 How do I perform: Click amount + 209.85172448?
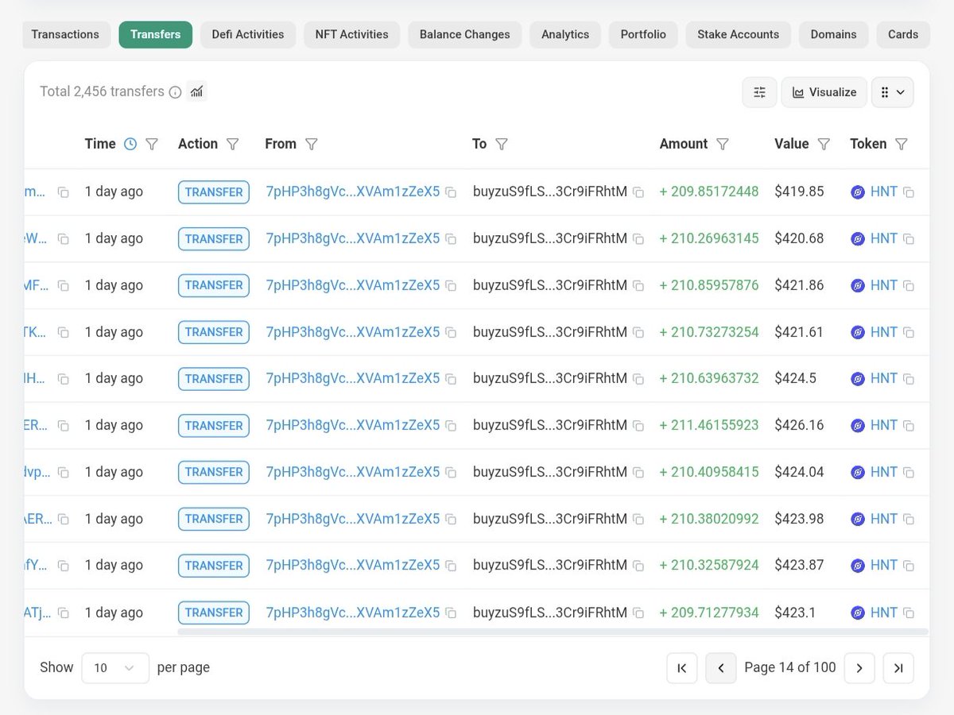[x=709, y=191]
